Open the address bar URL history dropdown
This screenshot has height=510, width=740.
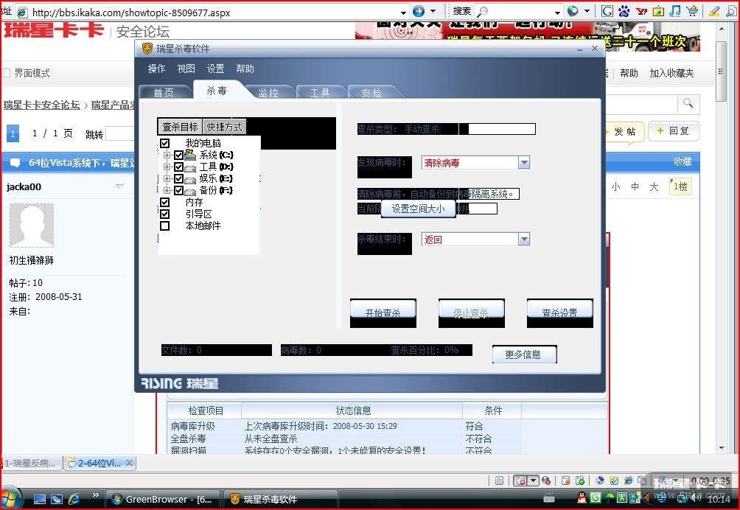[403, 13]
